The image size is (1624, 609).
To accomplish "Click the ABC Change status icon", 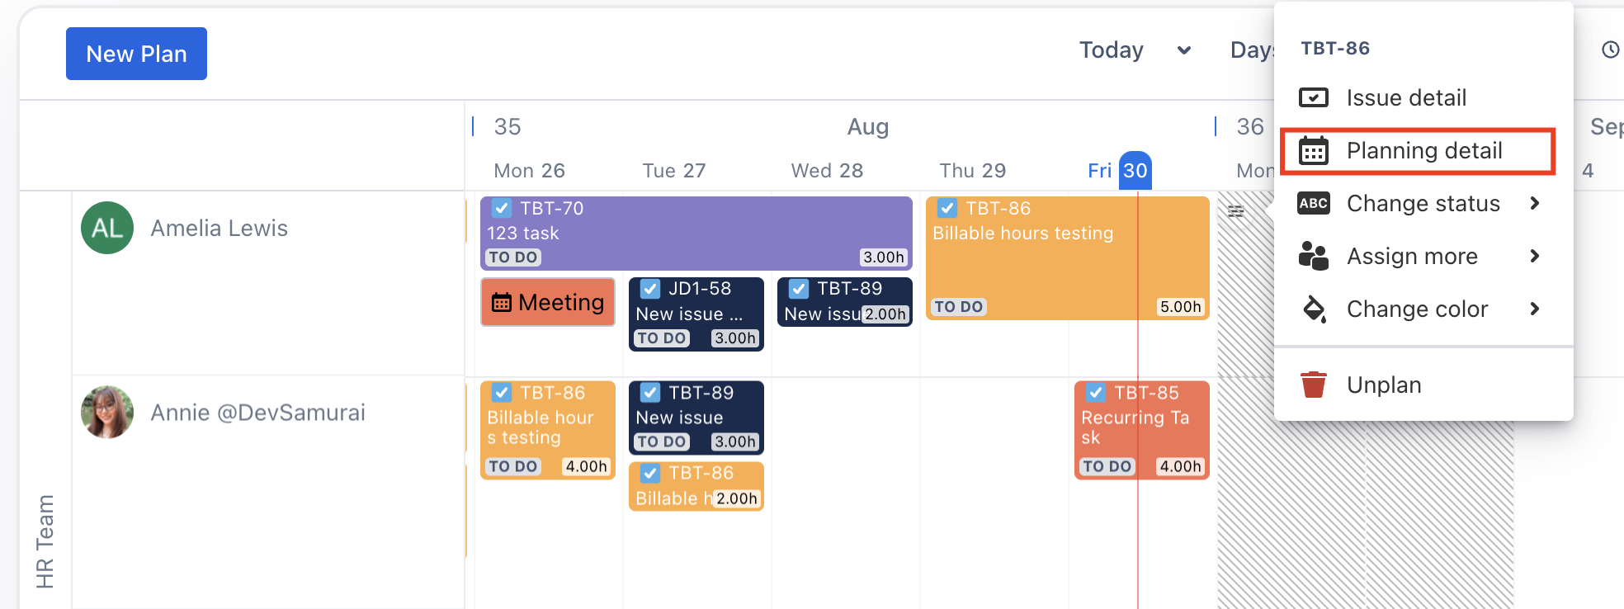I will coord(1313,204).
